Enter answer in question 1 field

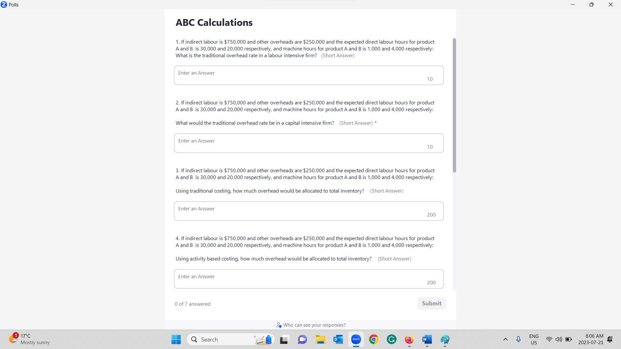tap(309, 75)
